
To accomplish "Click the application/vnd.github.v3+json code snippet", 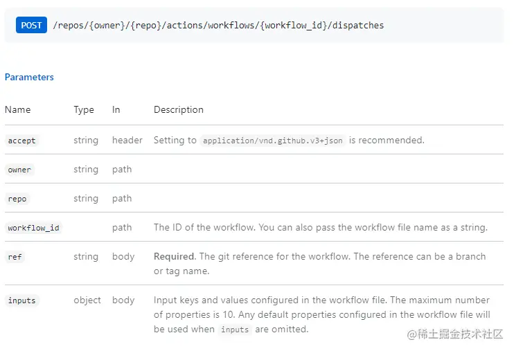I will 272,141.
